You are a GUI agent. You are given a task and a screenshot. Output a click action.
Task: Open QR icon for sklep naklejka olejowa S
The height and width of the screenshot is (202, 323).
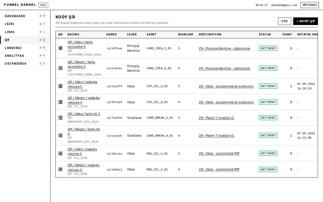pos(60,86)
